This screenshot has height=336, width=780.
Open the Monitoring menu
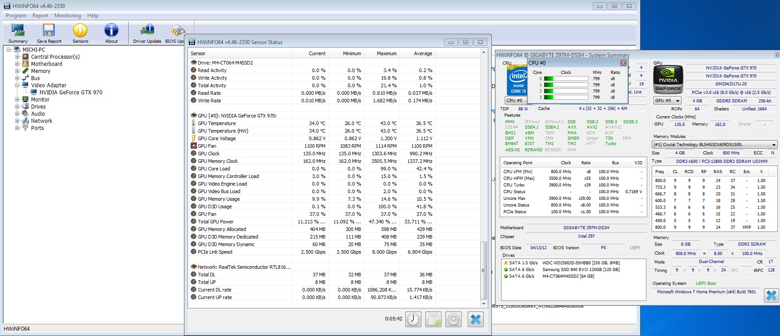pyautogui.click(x=68, y=16)
